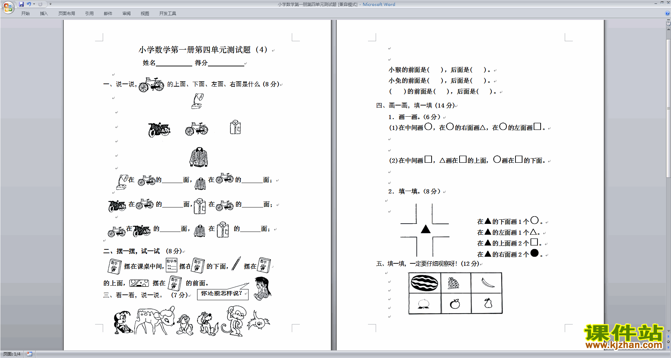Image resolution: width=671 pixels, height=358 pixels.
Task: Select the pencil picture in question two
Action: (x=236, y=264)
